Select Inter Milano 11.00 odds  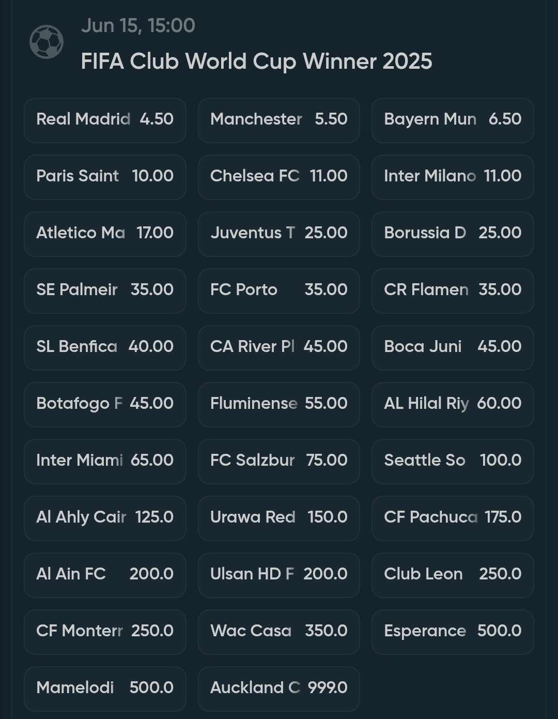click(x=453, y=177)
